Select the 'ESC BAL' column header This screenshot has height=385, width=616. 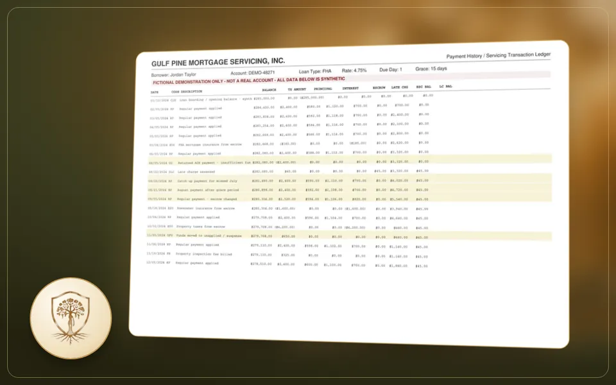(424, 87)
